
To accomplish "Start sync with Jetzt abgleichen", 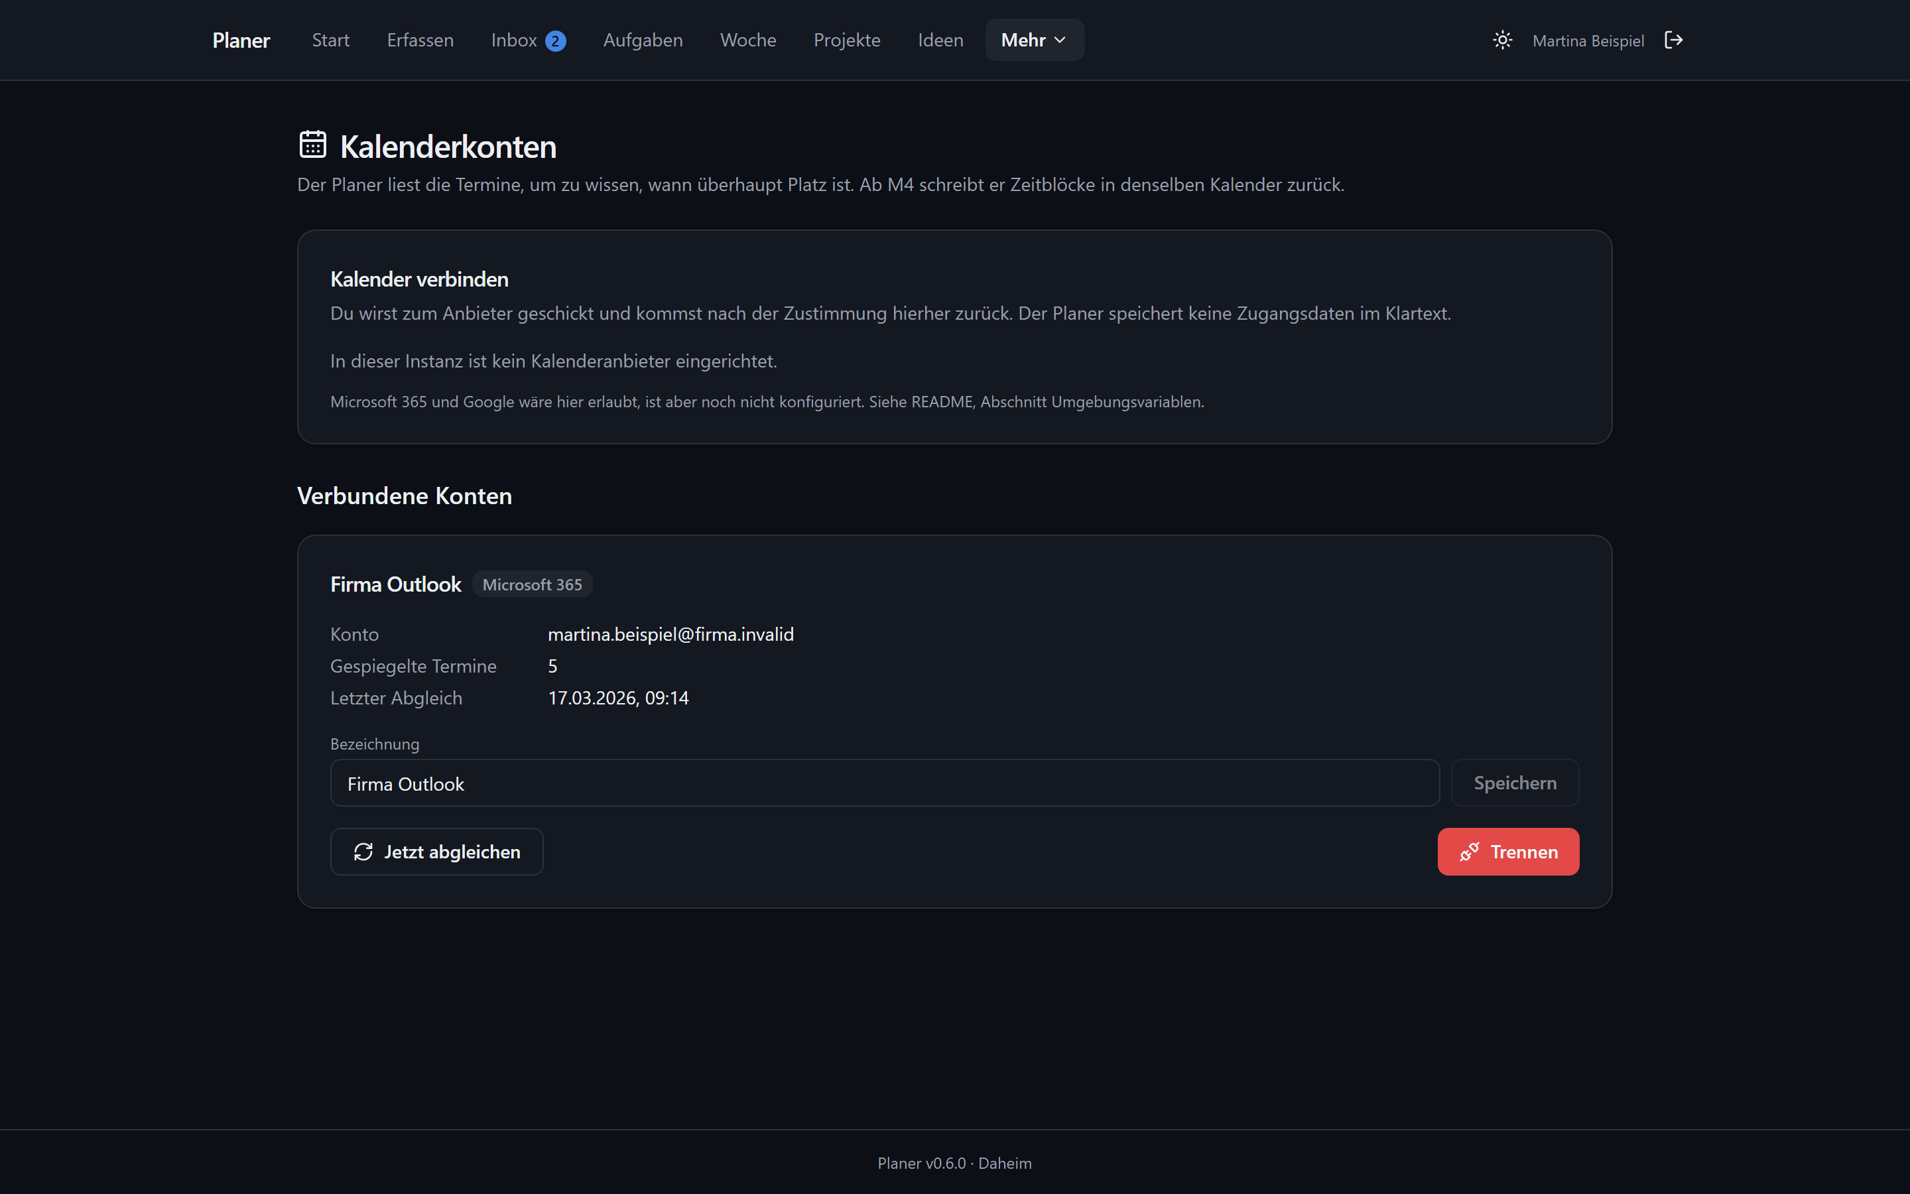I will point(436,851).
